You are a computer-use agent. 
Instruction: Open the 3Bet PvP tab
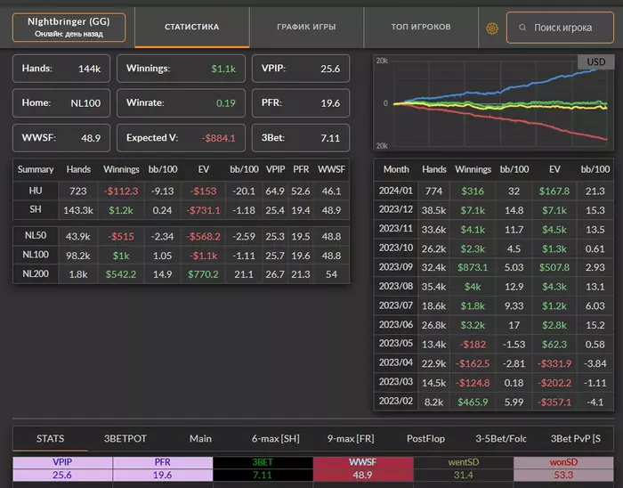[576, 438]
